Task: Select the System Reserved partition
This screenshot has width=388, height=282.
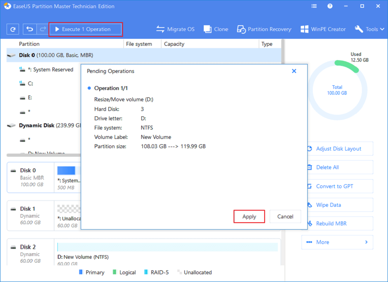Action: pos(53,70)
